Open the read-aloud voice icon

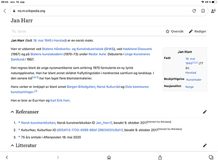(x=213, y=11)
